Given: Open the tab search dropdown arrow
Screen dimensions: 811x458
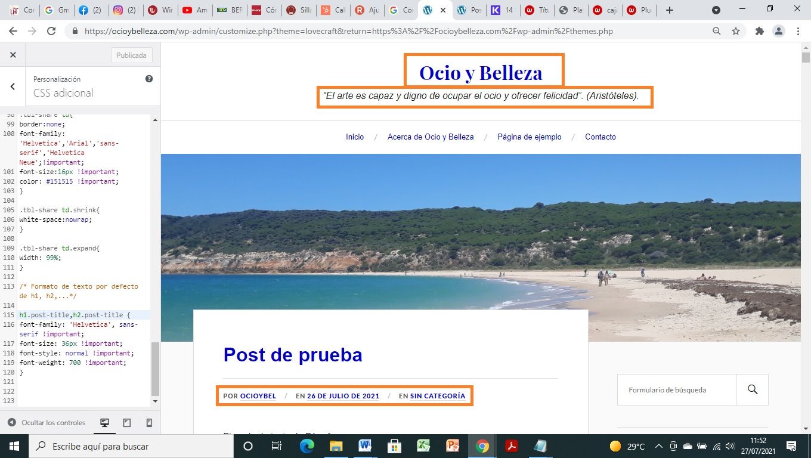Looking at the screenshot, I should point(716,10).
